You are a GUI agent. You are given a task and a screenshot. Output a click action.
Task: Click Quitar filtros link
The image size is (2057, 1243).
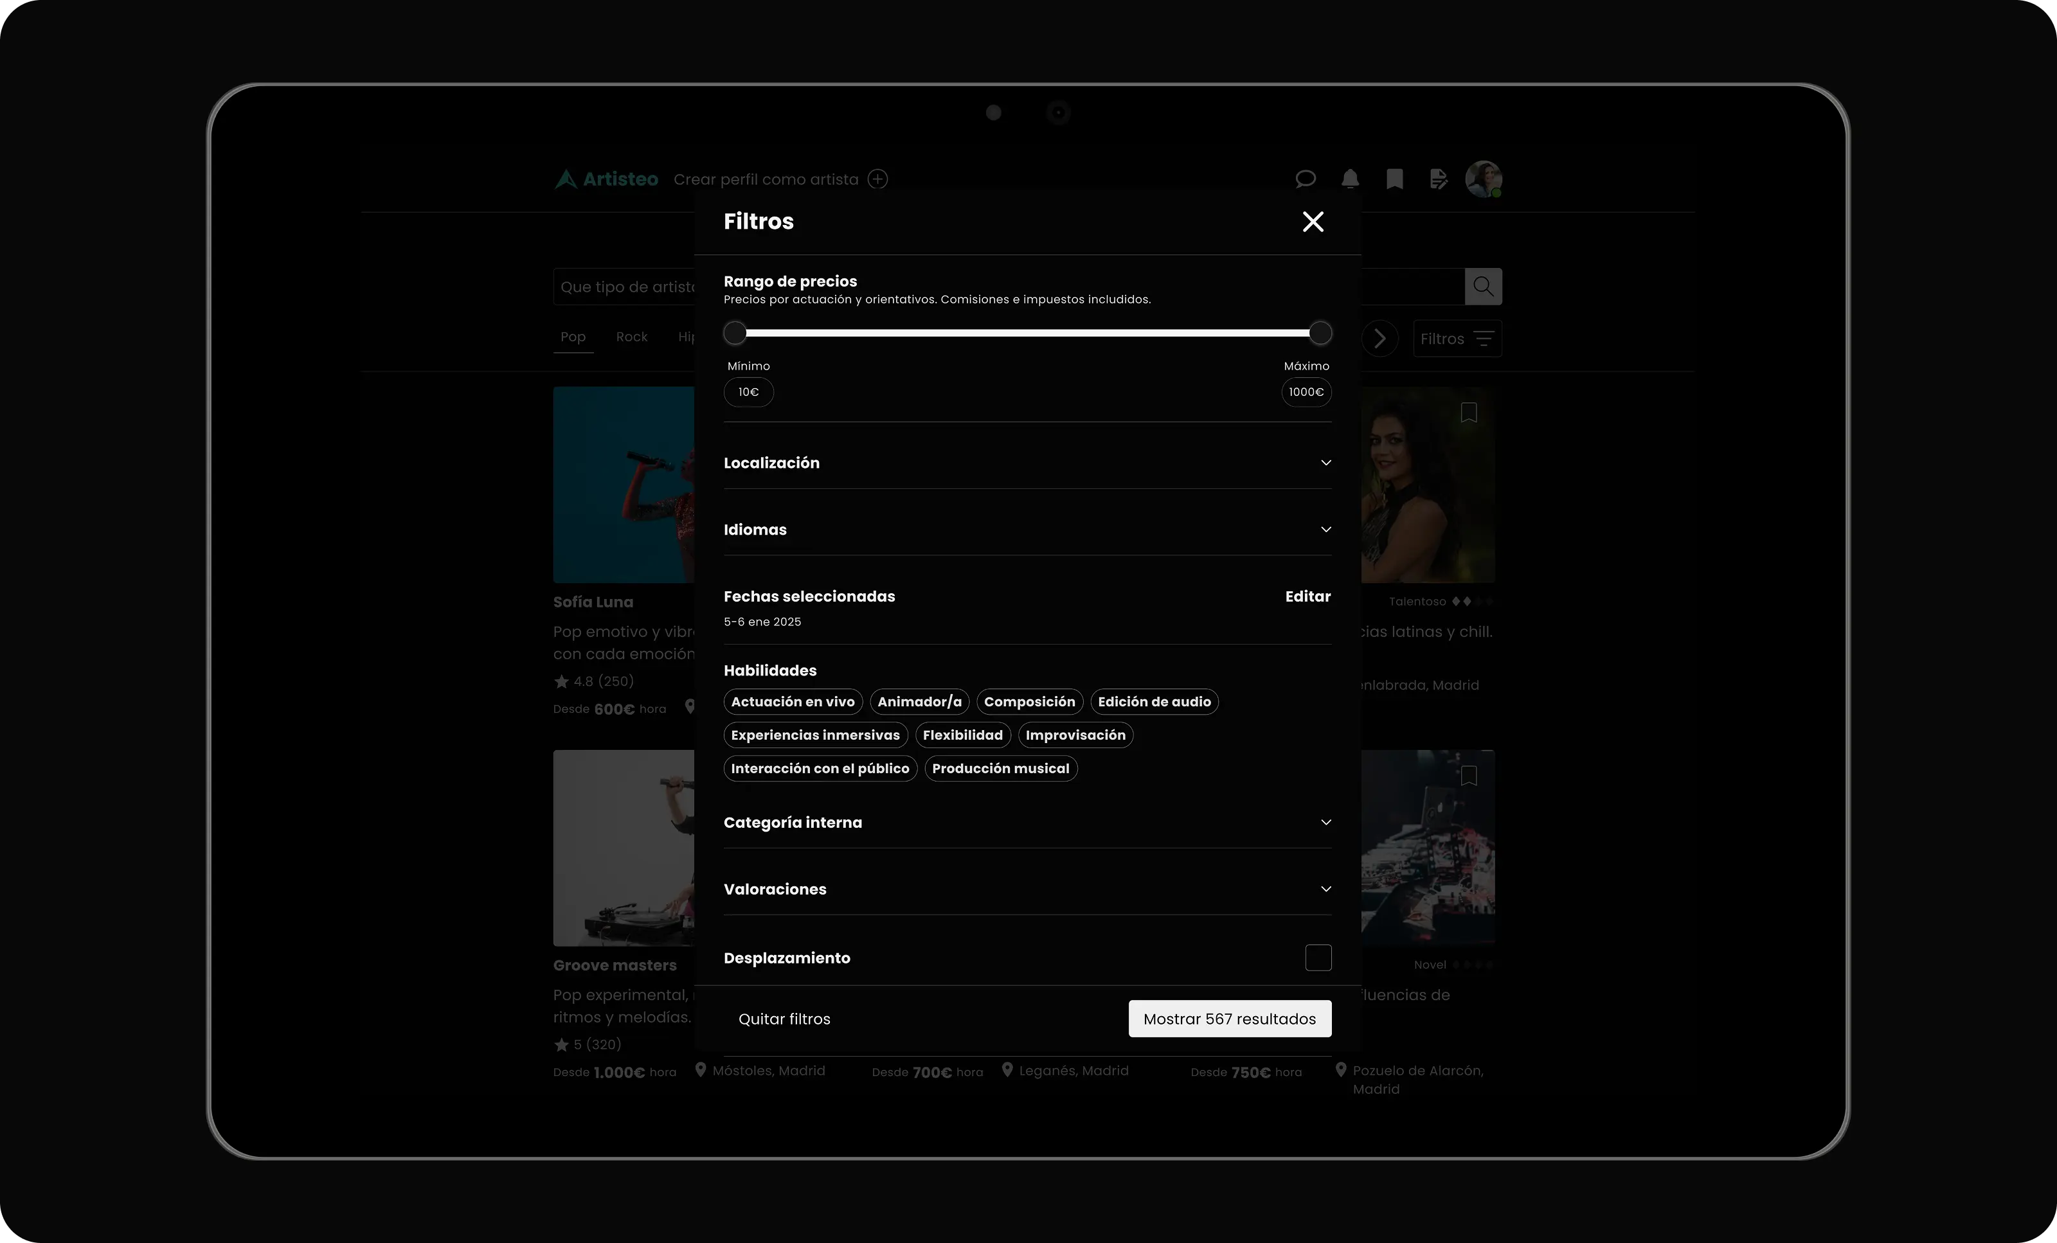tap(784, 1019)
